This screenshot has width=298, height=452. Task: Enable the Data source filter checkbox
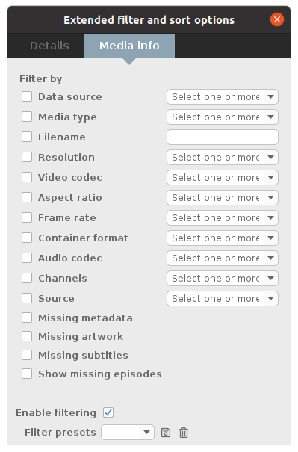pyautogui.click(x=27, y=96)
